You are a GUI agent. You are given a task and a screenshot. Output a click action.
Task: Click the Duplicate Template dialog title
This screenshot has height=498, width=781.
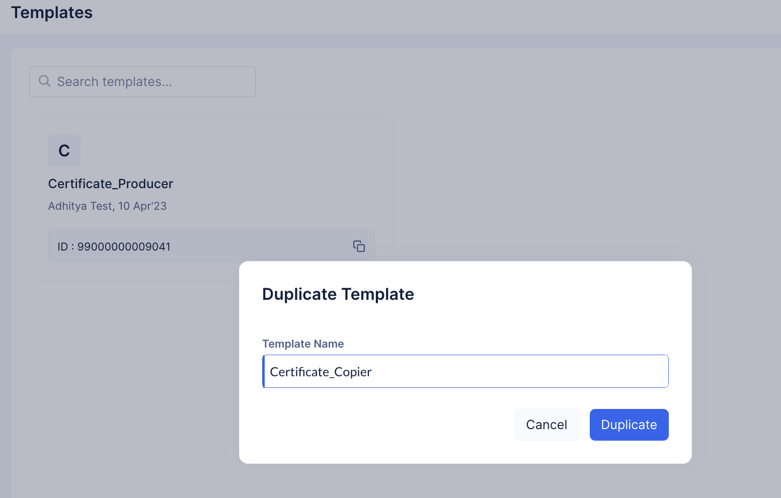pyautogui.click(x=338, y=294)
